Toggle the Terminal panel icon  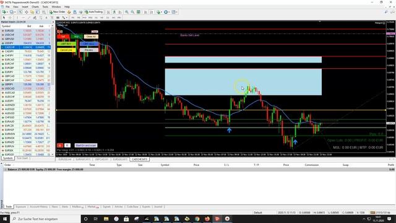point(38,12)
